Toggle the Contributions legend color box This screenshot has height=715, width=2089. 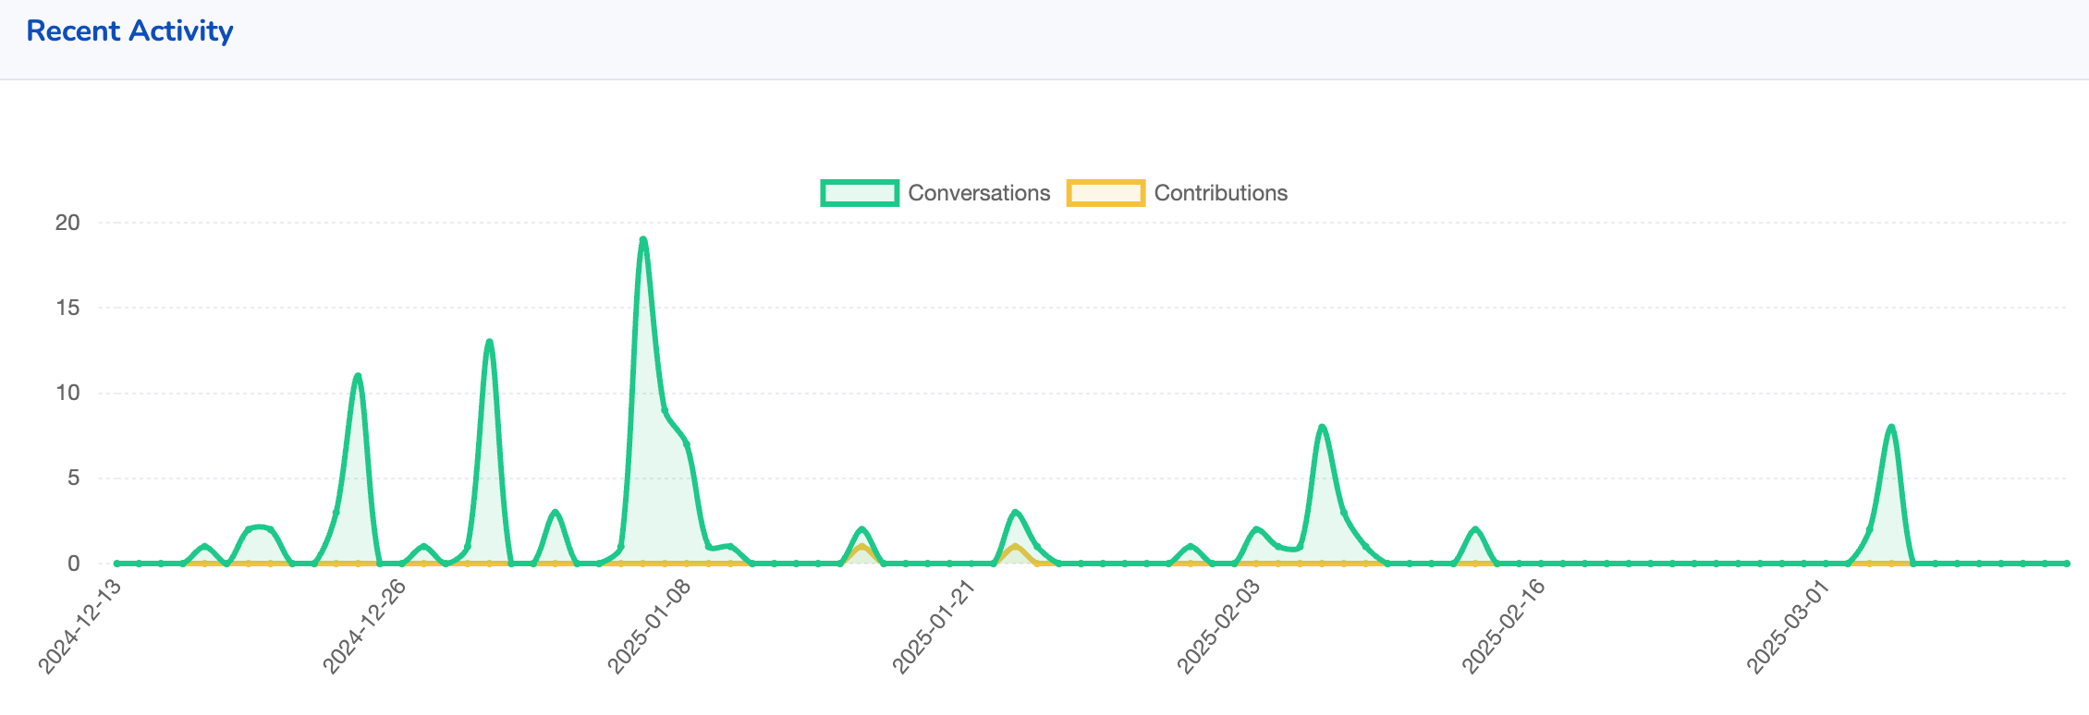tap(1106, 193)
